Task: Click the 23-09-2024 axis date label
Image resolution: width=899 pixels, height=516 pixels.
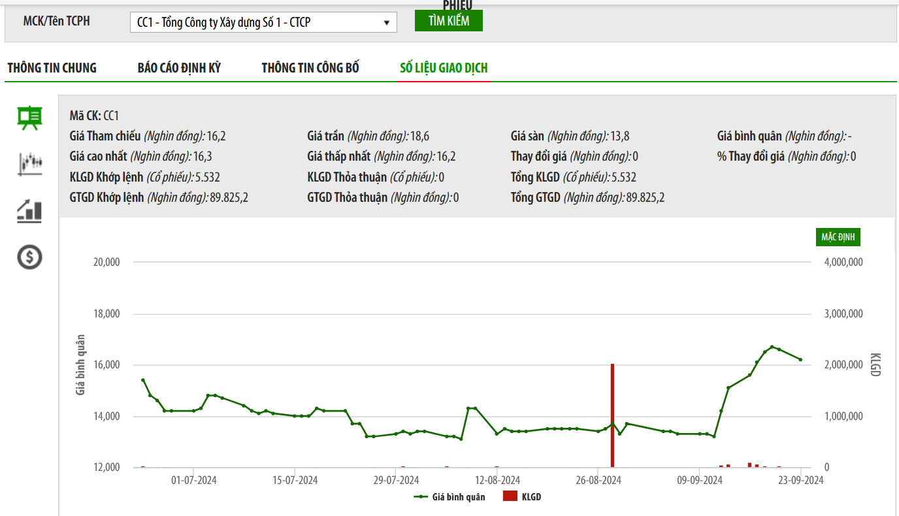Action: pyautogui.click(x=801, y=480)
